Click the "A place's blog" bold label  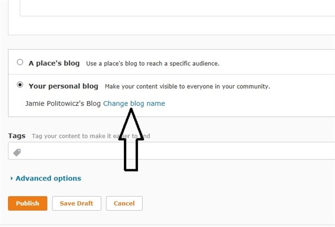[x=54, y=63]
